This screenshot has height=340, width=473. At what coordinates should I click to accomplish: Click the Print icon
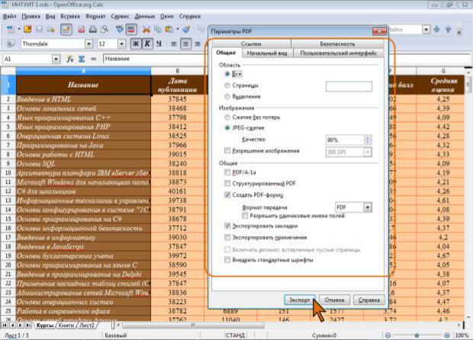click(93, 30)
